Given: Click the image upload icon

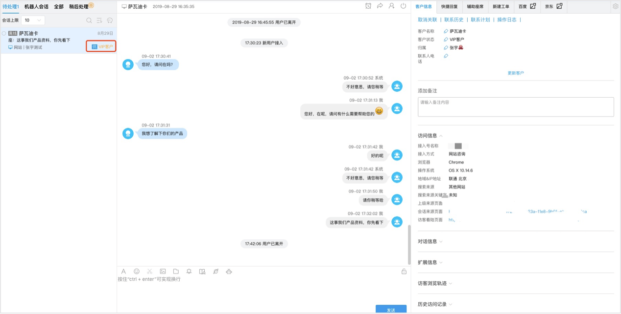Looking at the screenshot, I should pos(163,272).
